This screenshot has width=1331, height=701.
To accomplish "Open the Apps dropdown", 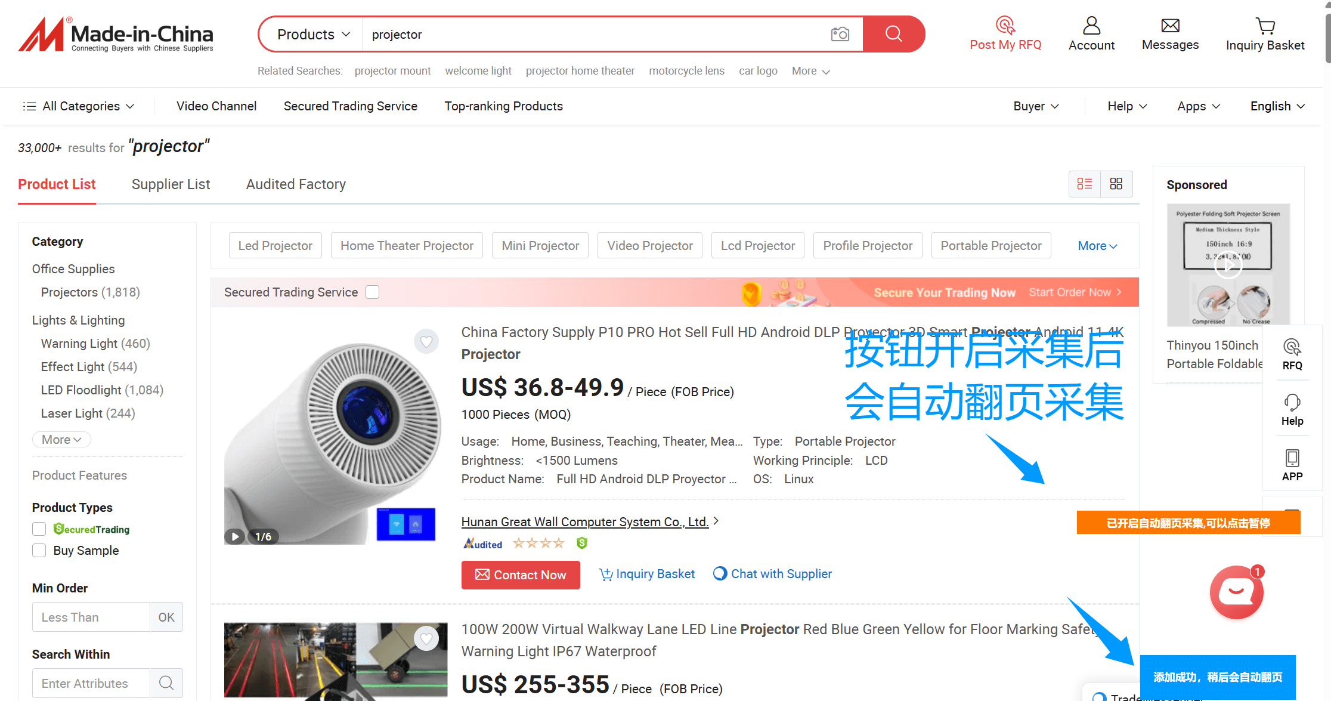I will point(1199,106).
